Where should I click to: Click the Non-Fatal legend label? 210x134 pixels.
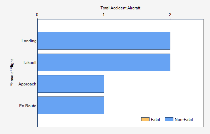184,120
